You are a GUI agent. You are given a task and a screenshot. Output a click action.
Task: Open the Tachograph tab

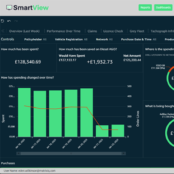click(162, 31)
